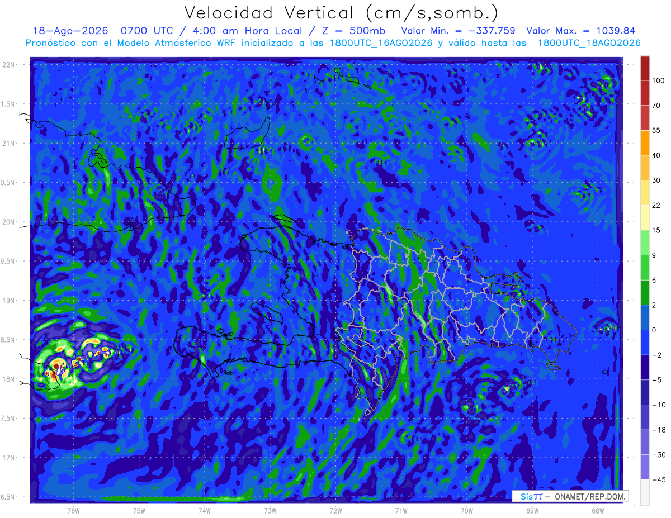Select the white legend band below -45
The height and width of the screenshot is (518, 671).
[645, 492]
